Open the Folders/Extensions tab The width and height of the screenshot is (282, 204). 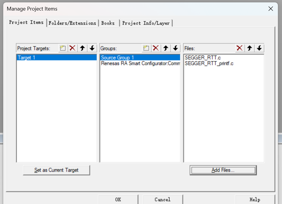(x=73, y=23)
